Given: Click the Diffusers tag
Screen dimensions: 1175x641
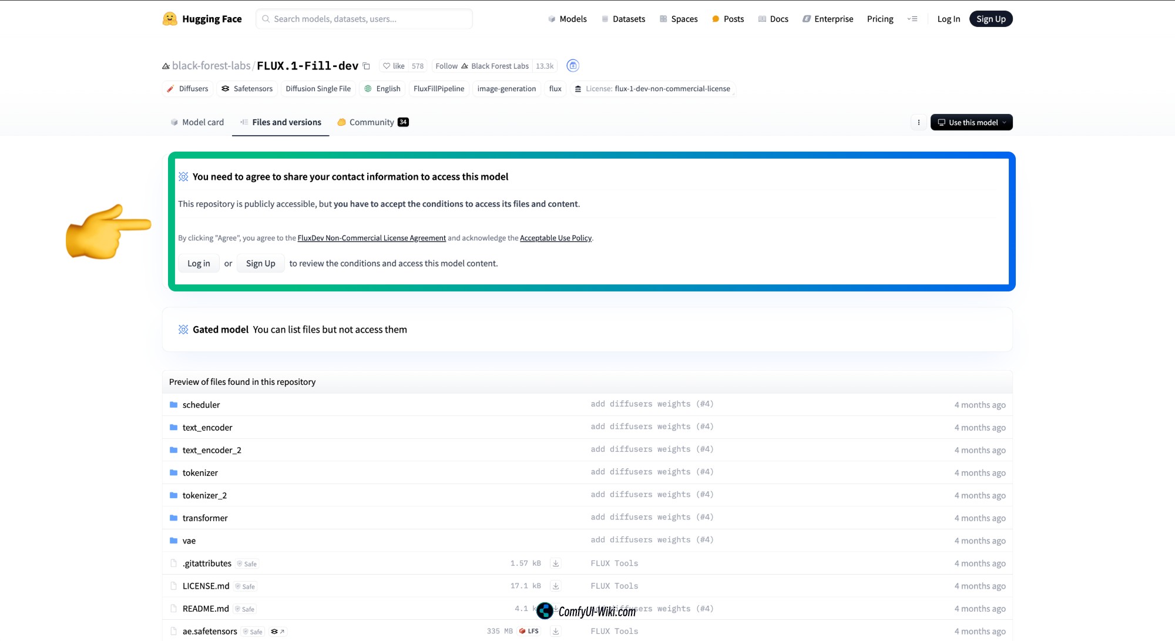Looking at the screenshot, I should [187, 89].
